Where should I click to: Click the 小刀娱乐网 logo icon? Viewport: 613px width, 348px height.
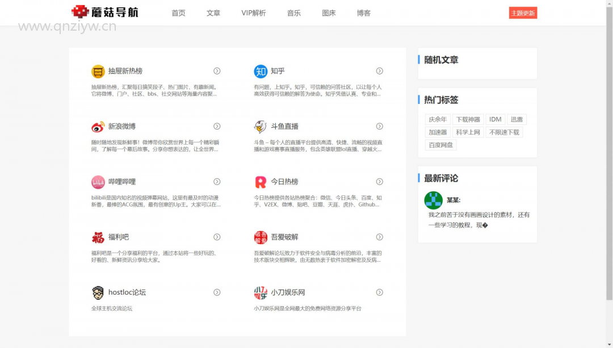point(261,292)
